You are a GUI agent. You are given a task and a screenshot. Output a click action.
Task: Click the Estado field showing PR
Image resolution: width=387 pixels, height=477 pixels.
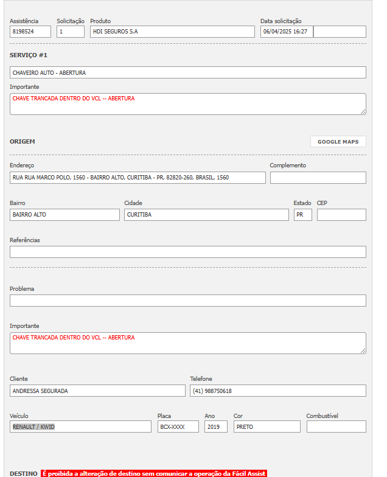[302, 215]
